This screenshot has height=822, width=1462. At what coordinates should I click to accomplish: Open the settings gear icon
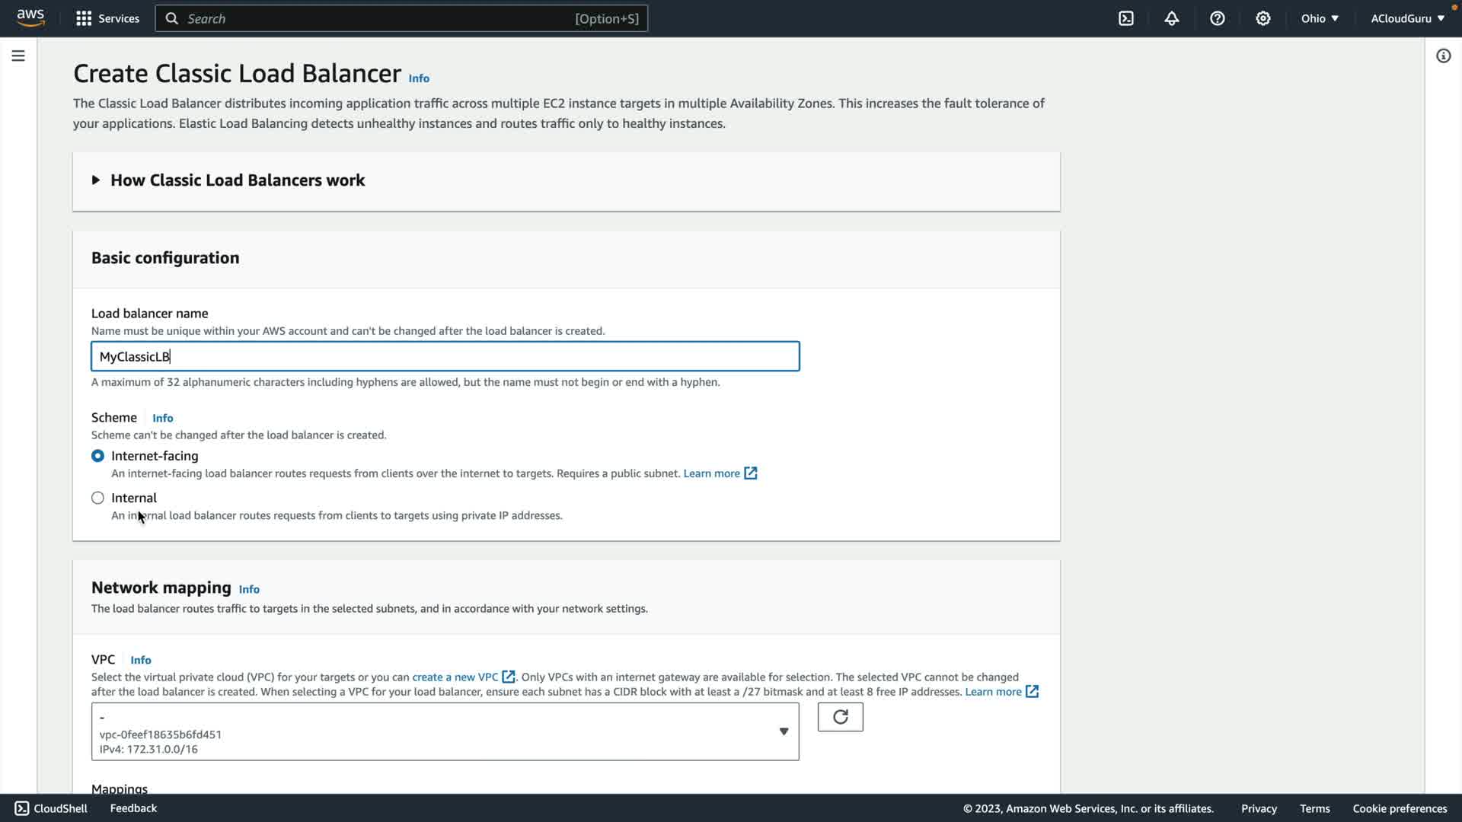[1263, 18]
